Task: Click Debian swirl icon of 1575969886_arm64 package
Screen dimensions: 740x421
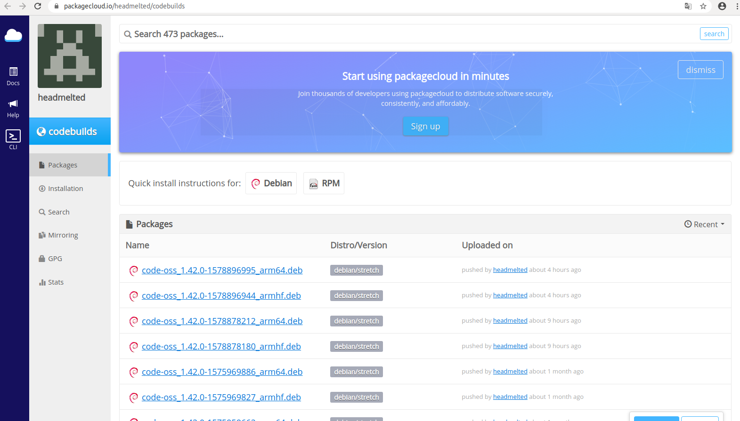Action: [x=134, y=372]
